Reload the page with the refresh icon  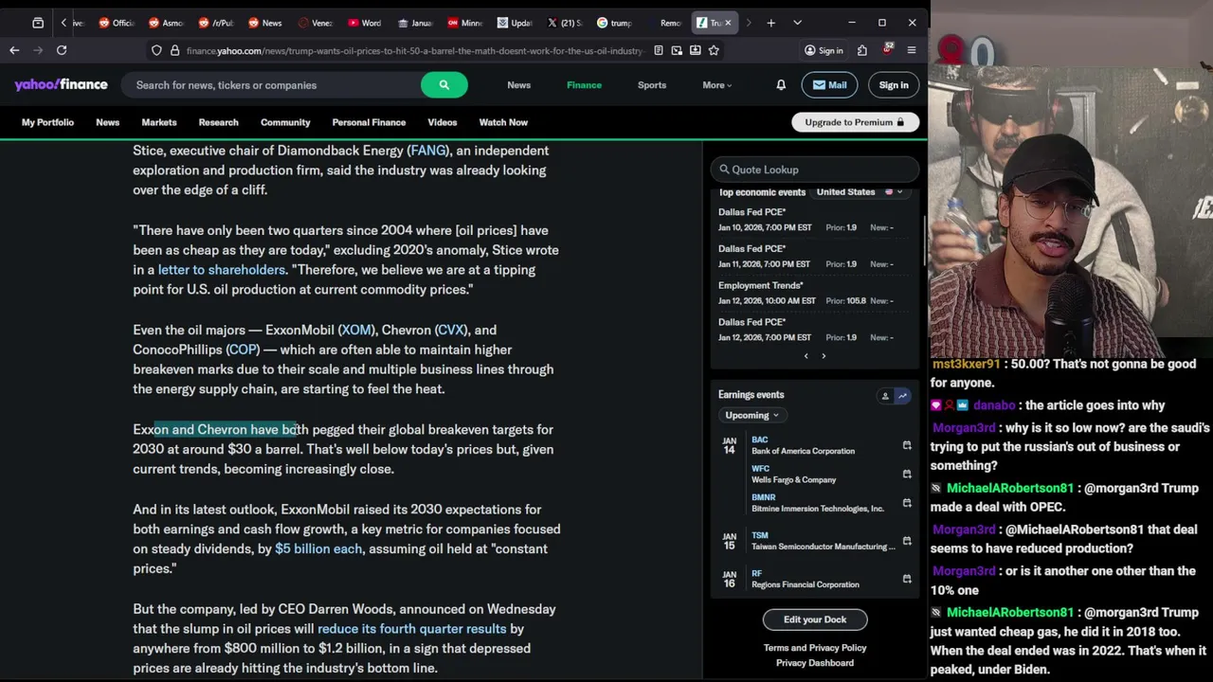(x=62, y=50)
